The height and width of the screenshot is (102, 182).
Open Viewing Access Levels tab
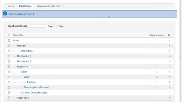[x=48, y=6]
